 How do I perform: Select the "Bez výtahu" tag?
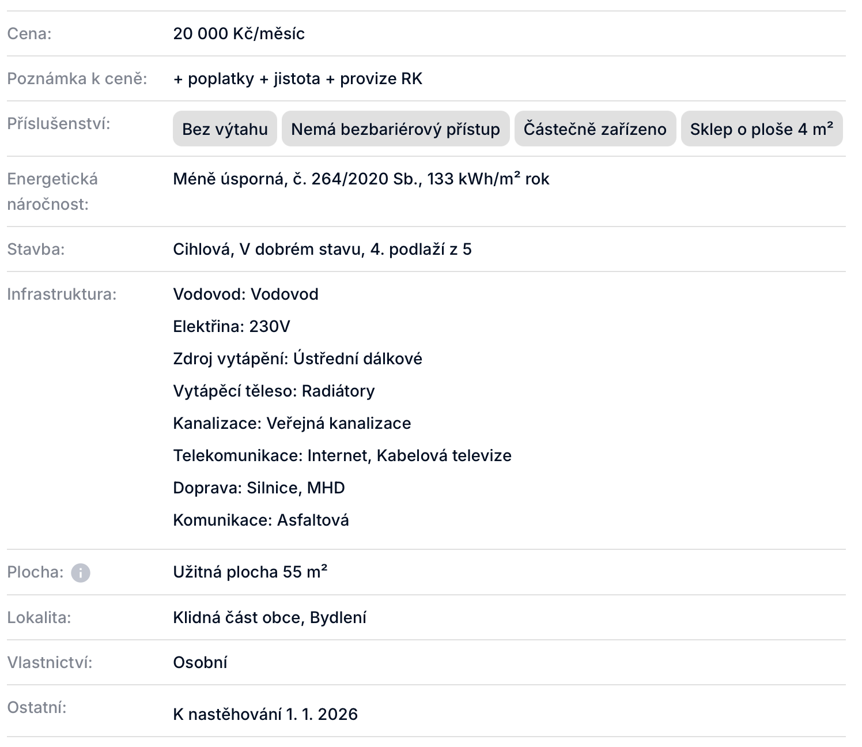(225, 129)
